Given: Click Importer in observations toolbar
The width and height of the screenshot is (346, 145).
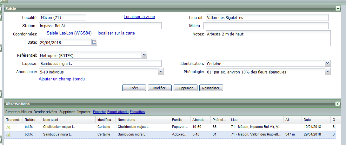Looking at the screenshot, I should pyautogui.click(x=84, y=112).
